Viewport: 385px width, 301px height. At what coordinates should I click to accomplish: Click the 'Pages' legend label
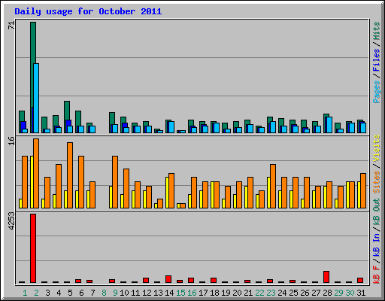377,92
